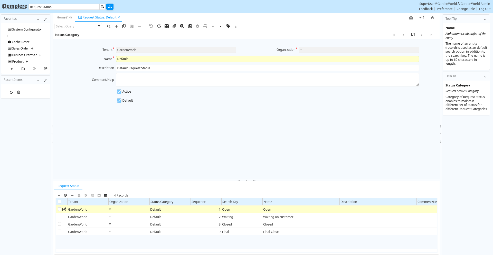
Task: Select the Request Status detail tab
Action: (x=68, y=186)
